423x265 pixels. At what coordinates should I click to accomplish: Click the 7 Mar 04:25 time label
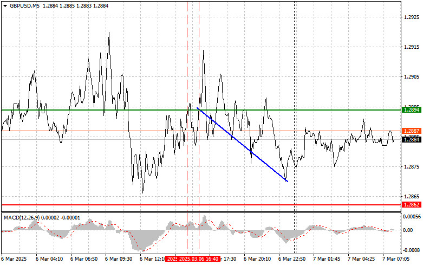[x=361, y=259]
